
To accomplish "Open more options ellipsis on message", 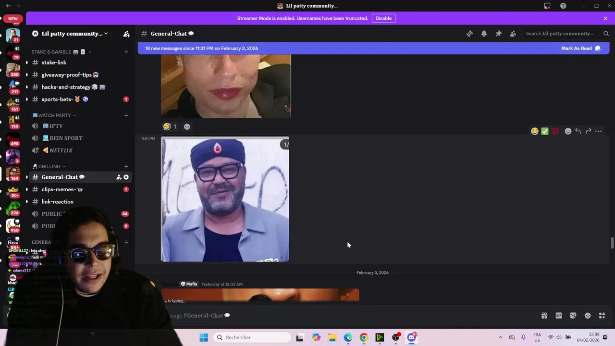I will click(x=598, y=131).
